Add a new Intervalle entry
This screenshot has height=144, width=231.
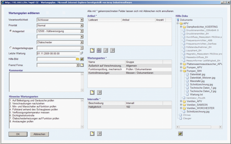pos(92,134)
